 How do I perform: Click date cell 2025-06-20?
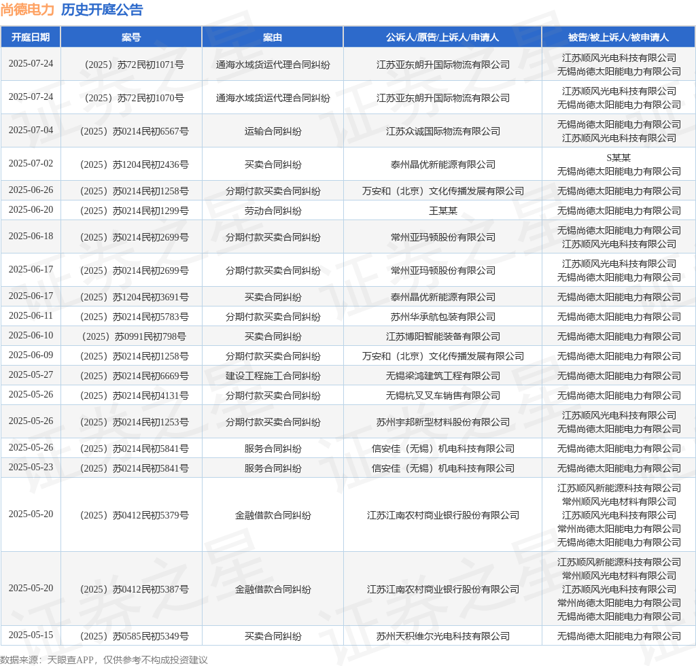pyautogui.click(x=31, y=209)
